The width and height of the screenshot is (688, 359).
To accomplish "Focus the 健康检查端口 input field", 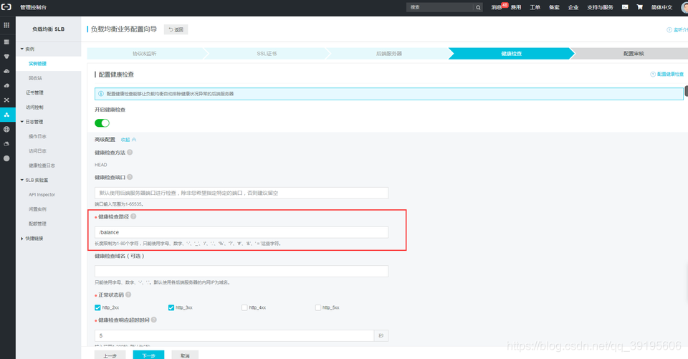I will (x=242, y=193).
